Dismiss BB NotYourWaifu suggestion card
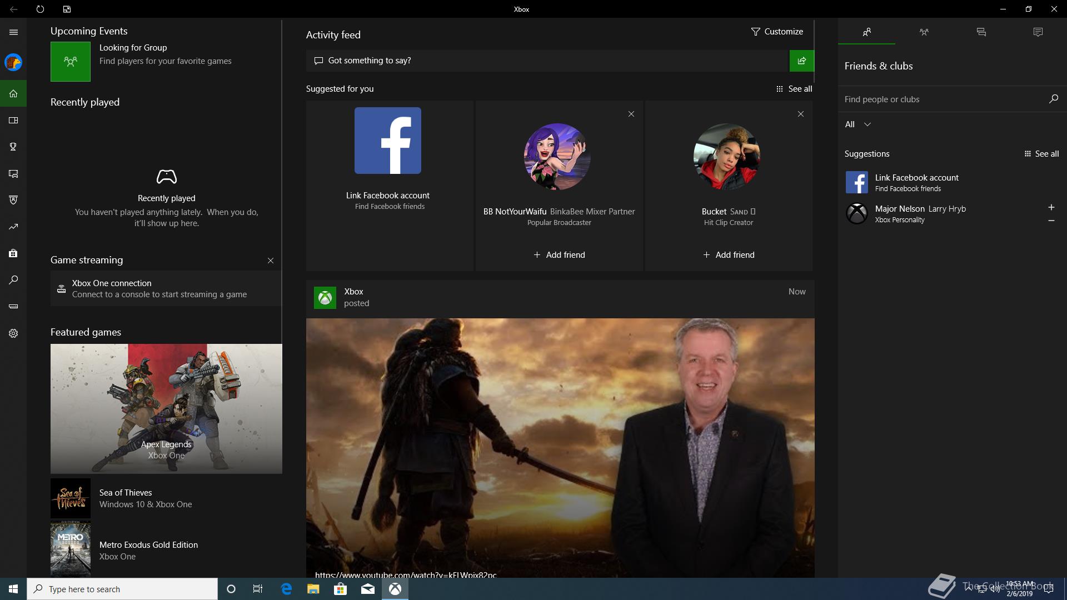The image size is (1067, 600). 631,114
